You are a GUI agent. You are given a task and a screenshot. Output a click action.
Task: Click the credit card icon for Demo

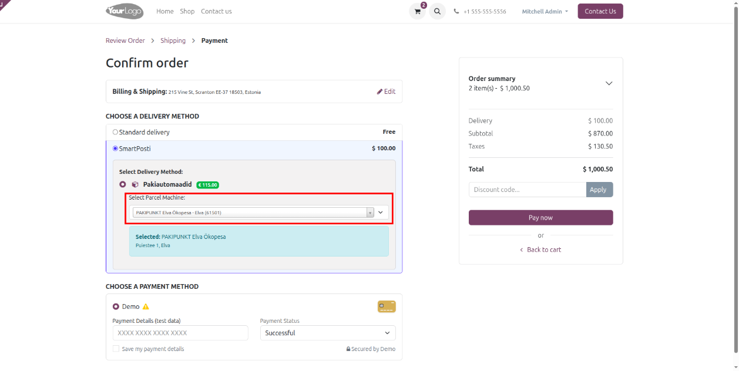387,306
